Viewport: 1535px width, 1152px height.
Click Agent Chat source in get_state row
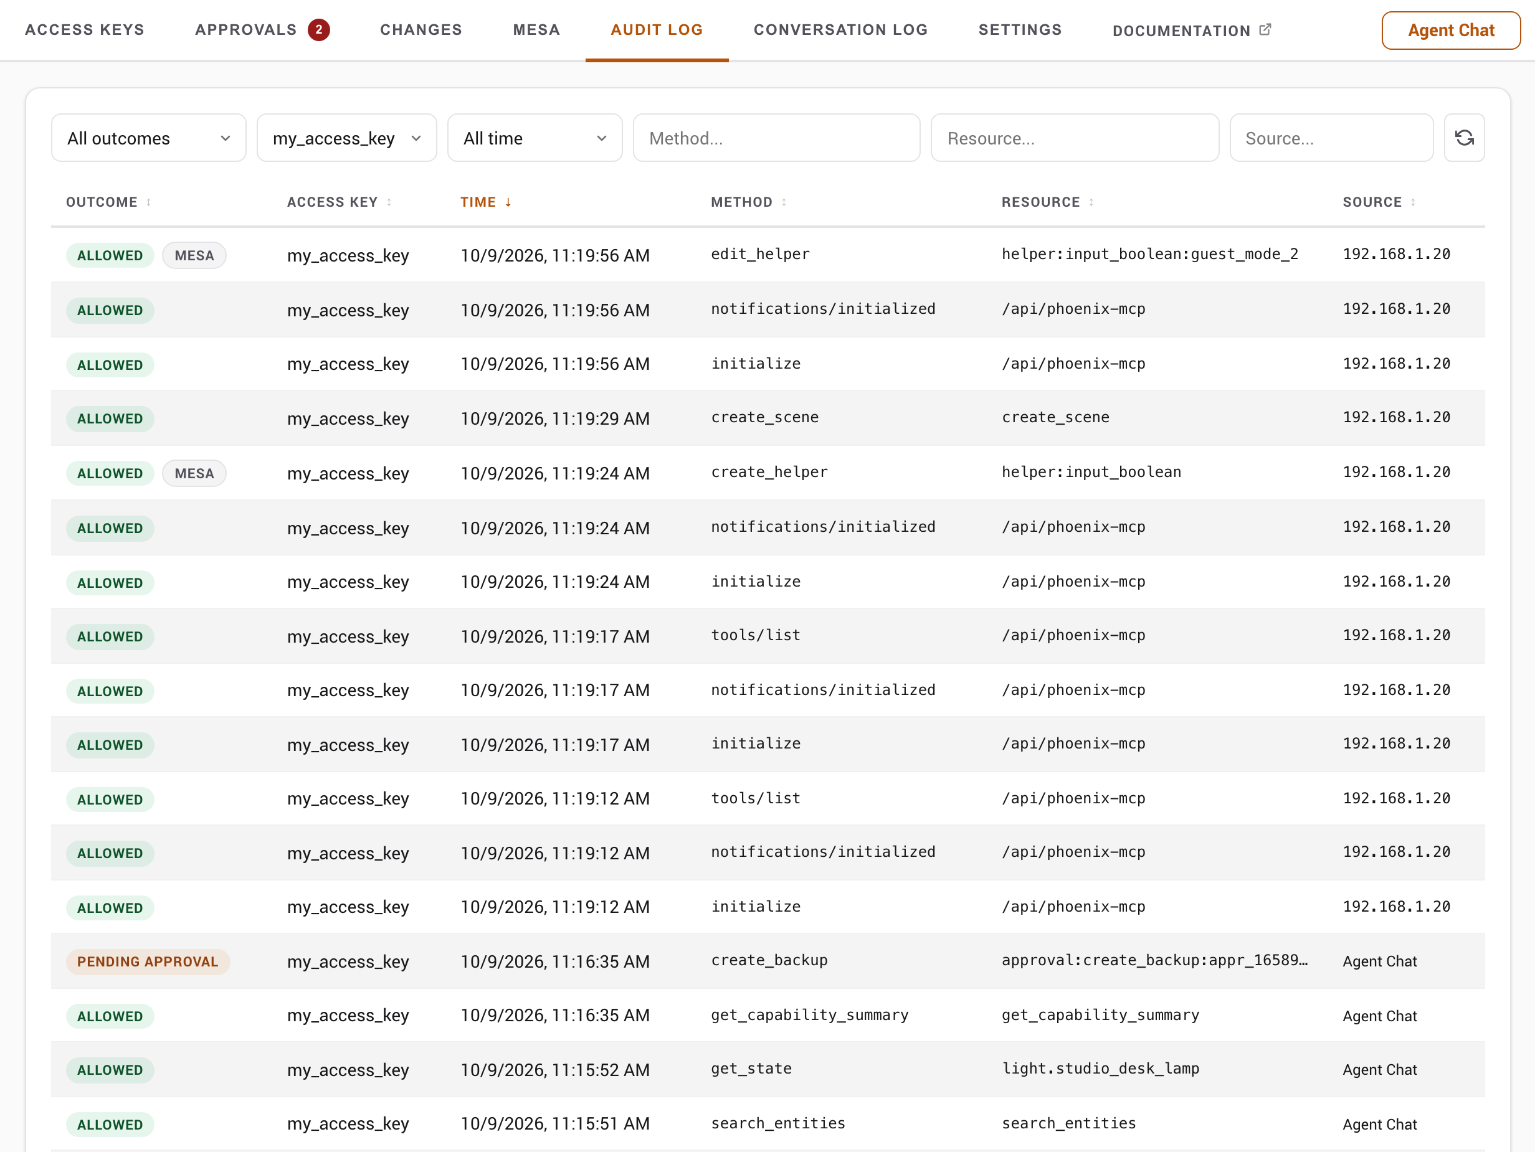tap(1379, 1069)
